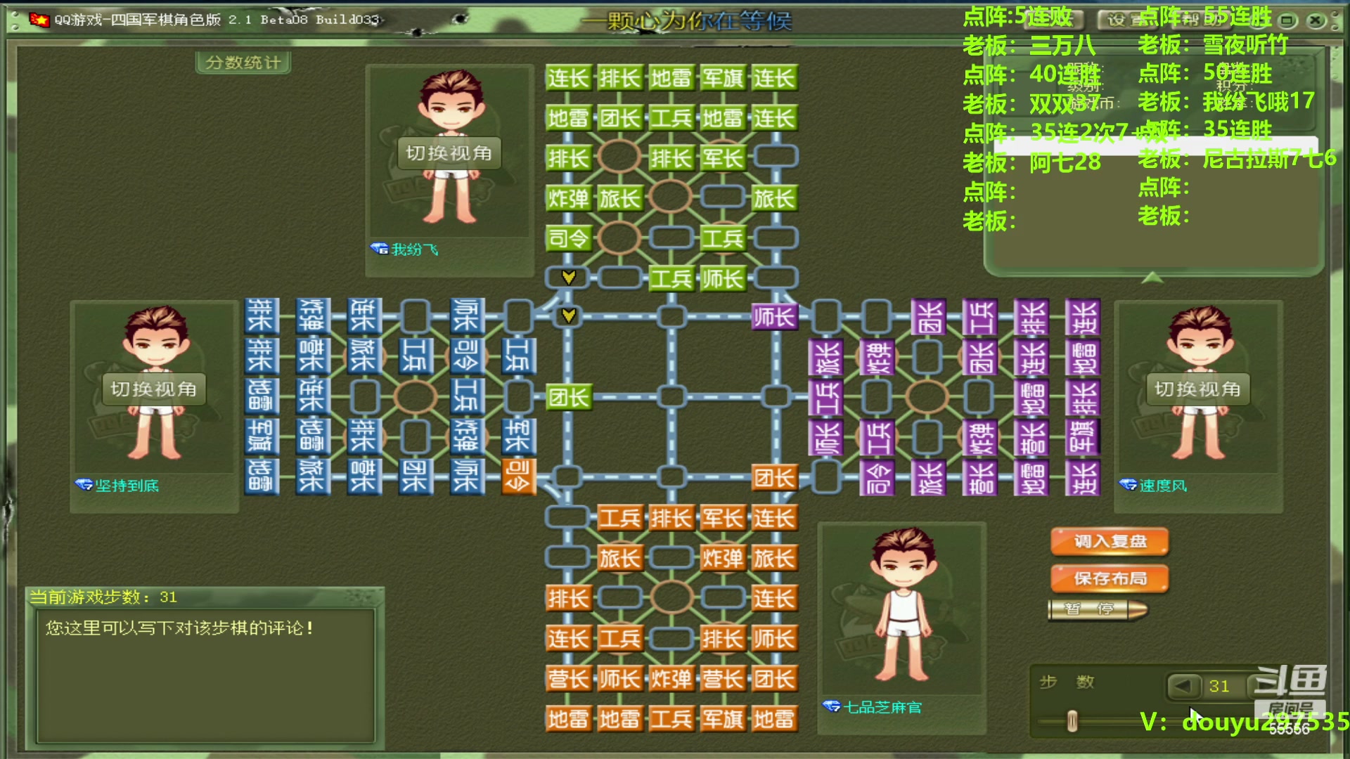Select the green 师长 piece
Screen dimensions: 1350x759
click(722, 279)
